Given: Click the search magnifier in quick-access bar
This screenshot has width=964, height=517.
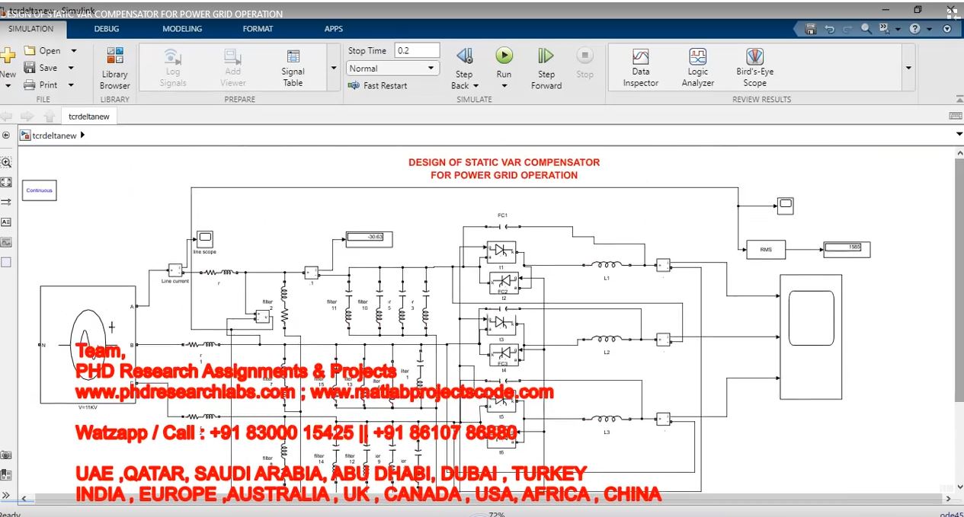Looking at the screenshot, I should (866, 29).
